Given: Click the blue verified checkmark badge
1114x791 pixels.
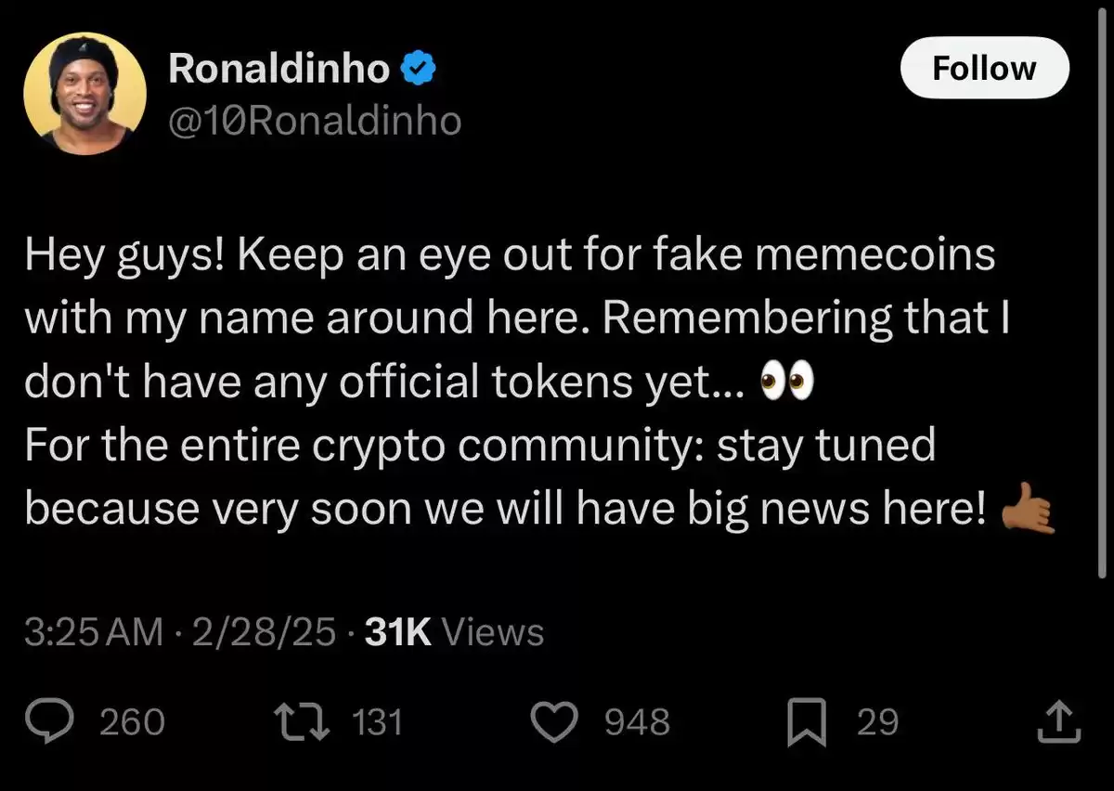Looking at the screenshot, I should click(x=419, y=70).
